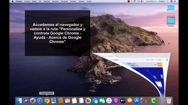The width and height of the screenshot is (188, 105).
Task: Open the Music app in Dock
Action: (x=109, y=101)
